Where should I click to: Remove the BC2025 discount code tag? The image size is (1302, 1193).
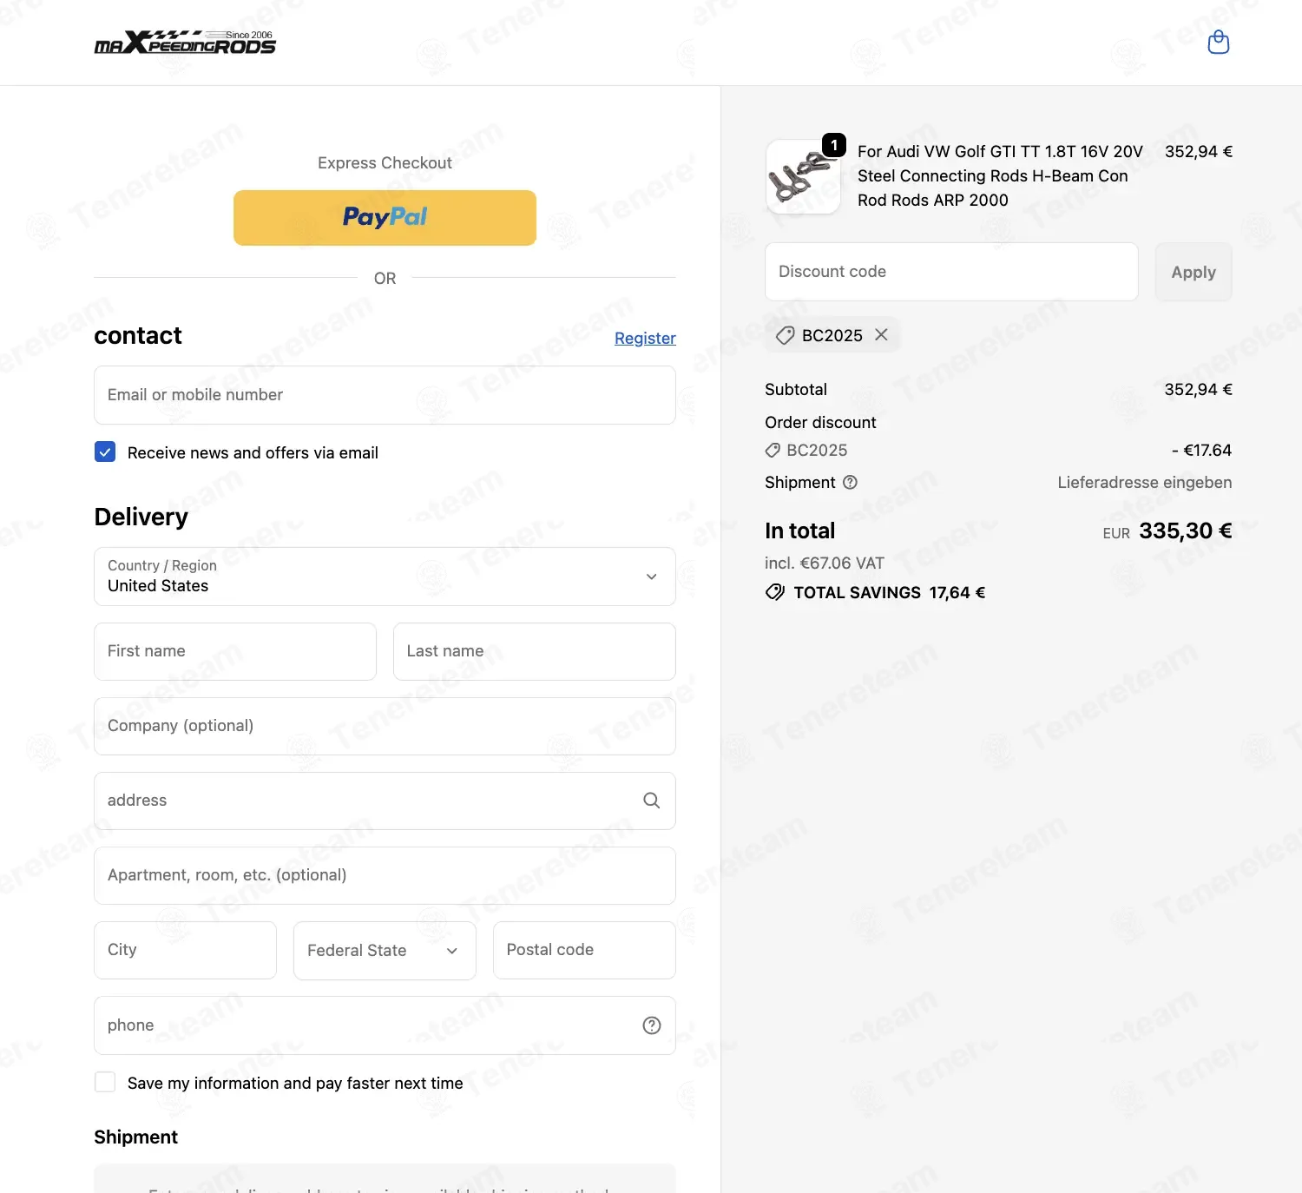coord(881,335)
